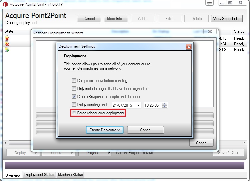Click the Status column header
Viewport: 250px width, 181px height.
[x=239, y=31]
